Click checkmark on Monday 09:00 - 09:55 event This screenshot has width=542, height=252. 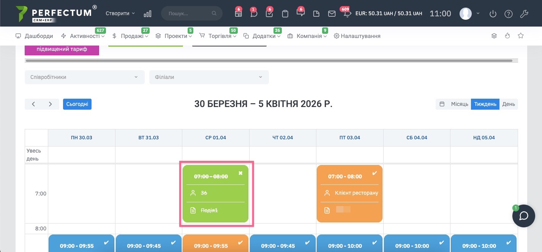pyautogui.click(x=106, y=243)
